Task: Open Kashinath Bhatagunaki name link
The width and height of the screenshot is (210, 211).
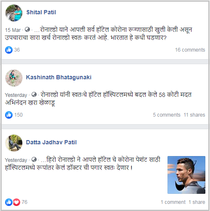Action: tap(58, 77)
